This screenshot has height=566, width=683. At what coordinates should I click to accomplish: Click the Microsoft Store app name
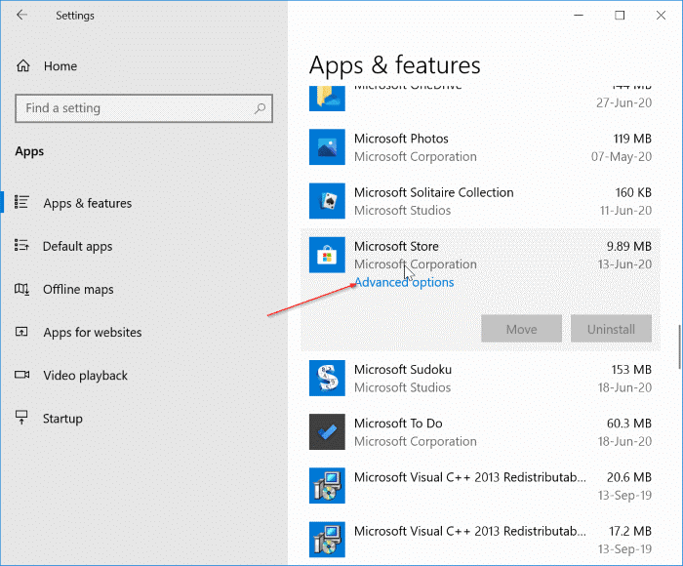[396, 246]
